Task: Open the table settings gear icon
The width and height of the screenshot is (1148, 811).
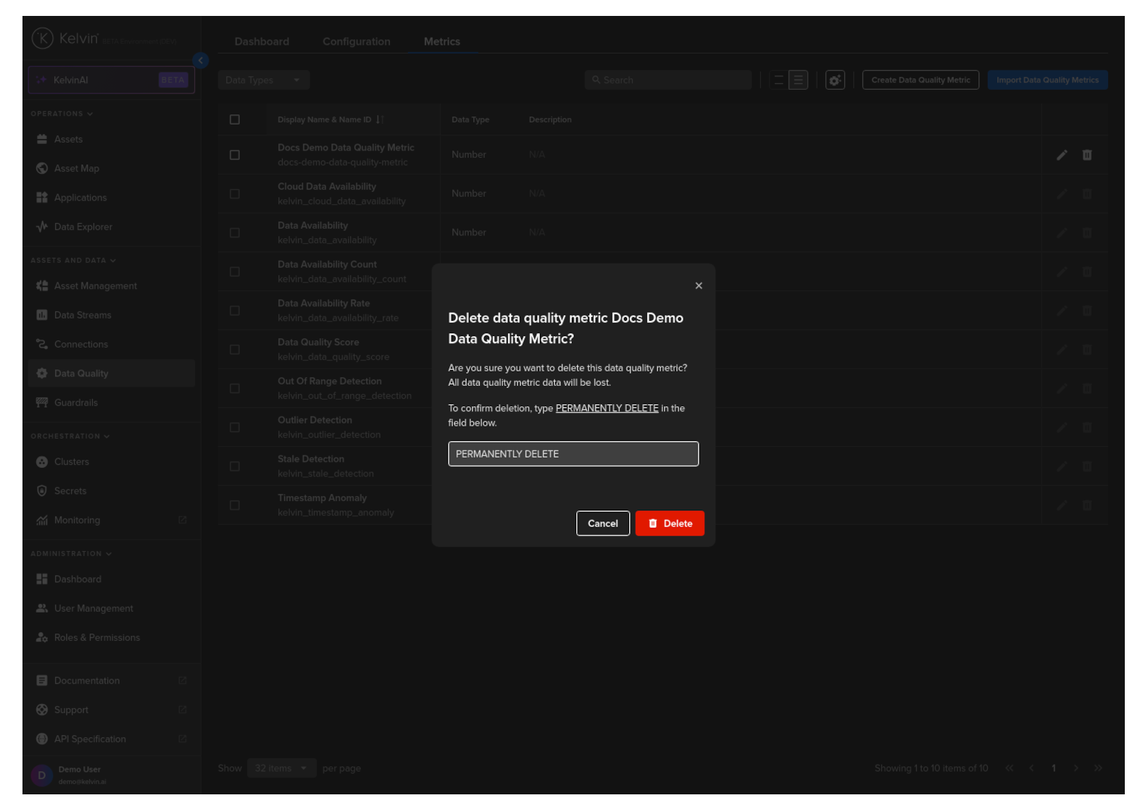Action: point(835,80)
